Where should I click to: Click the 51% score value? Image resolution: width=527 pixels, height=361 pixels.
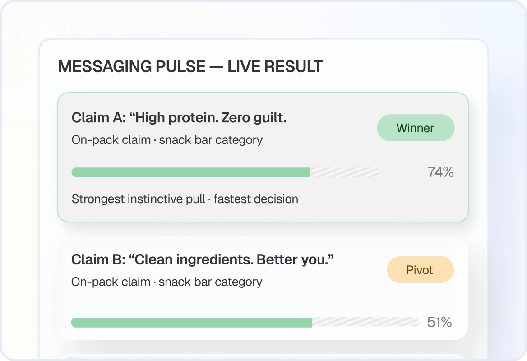[x=439, y=322]
